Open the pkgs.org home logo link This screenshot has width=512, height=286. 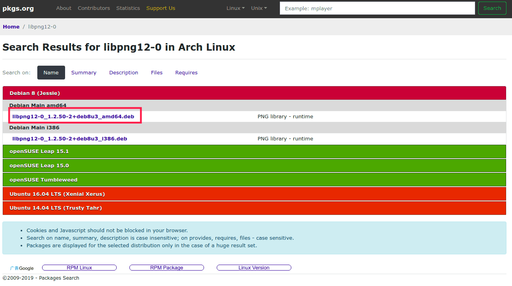click(x=18, y=8)
